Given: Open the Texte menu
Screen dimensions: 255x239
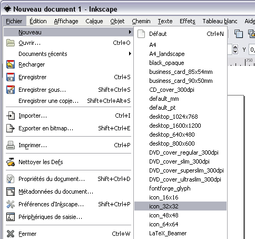Looking at the screenshot, I should point(165,21).
